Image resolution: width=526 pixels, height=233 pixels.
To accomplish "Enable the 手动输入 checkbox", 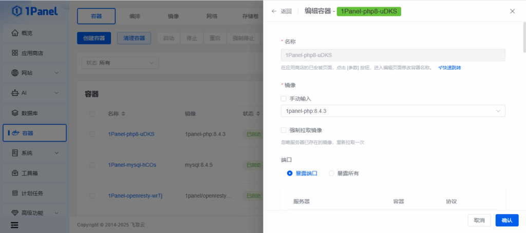I will (284, 99).
